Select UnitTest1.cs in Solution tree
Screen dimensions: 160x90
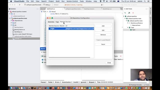(x=18, y=38)
